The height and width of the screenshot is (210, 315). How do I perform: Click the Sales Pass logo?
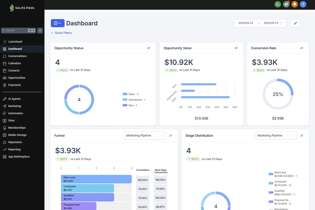pos(22,8)
